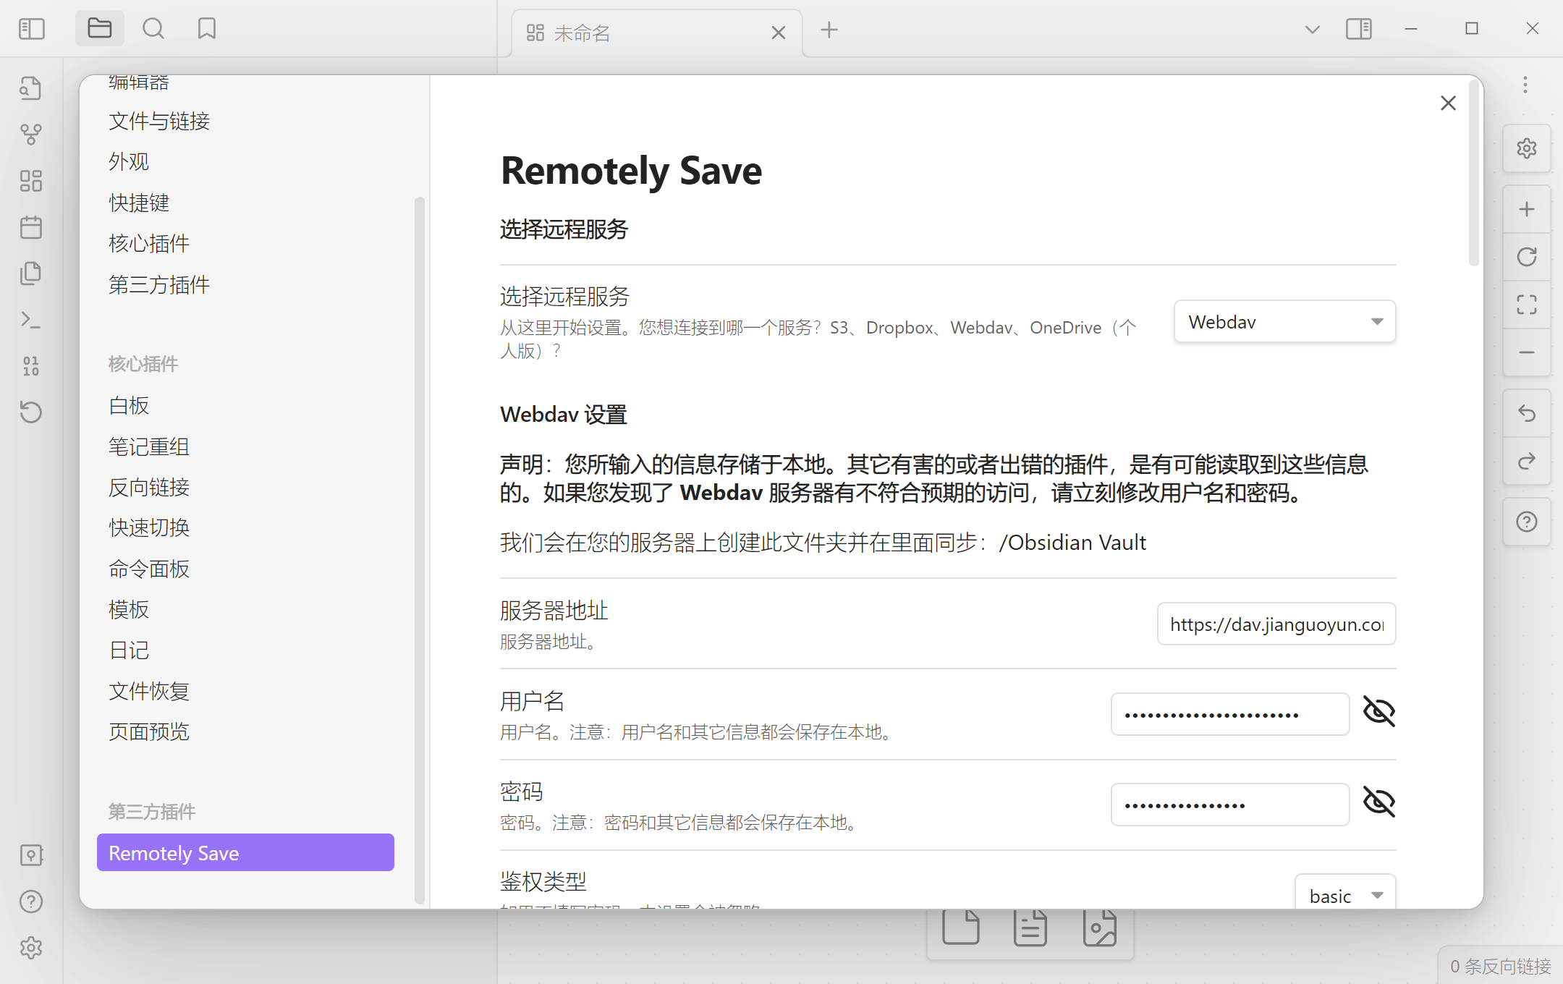Open 反向链接 plugin settings
Image resolution: width=1563 pixels, height=984 pixels.
[245, 487]
